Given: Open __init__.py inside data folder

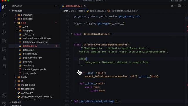Looking at the screenshot, I should pyautogui.click(x=28, y=34).
